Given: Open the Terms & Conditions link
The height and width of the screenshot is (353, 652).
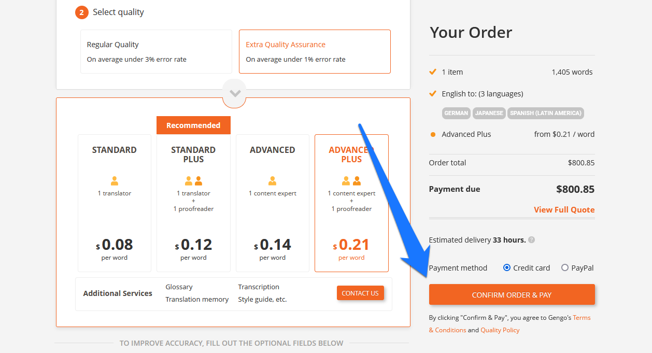Looking at the screenshot, I should point(509,323).
